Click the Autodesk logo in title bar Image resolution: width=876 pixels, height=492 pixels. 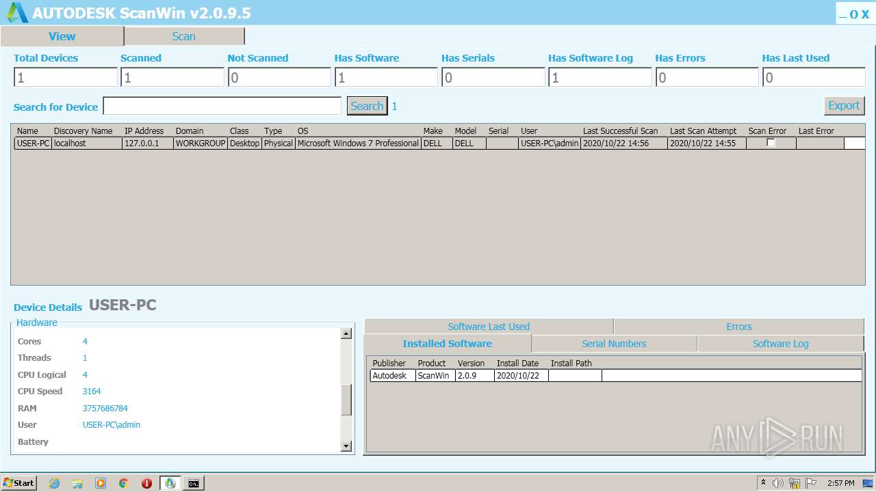coord(18,12)
